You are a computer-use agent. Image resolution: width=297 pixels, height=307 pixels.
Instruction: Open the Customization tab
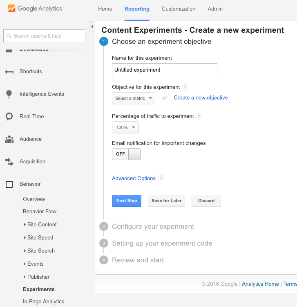click(x=179, y=9)
